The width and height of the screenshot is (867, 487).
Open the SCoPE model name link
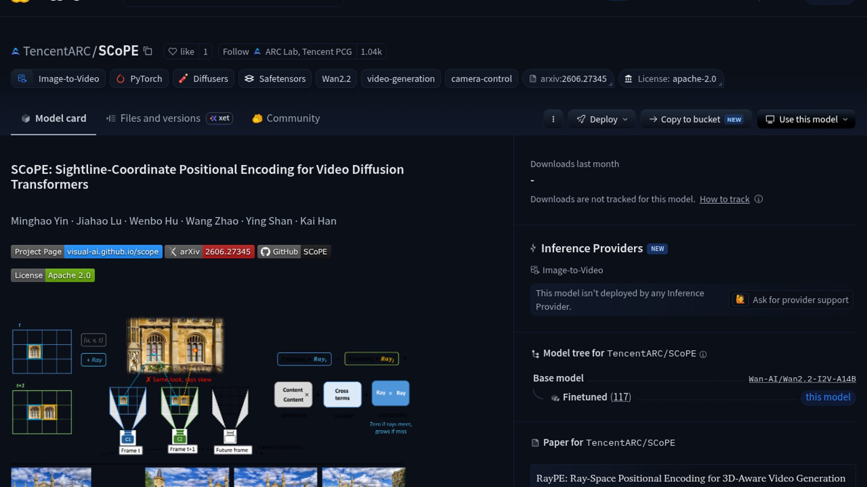click(x=118, y=51)
